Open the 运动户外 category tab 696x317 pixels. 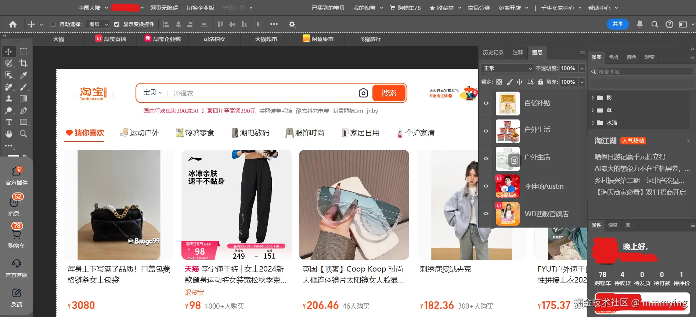pos(140,133)
